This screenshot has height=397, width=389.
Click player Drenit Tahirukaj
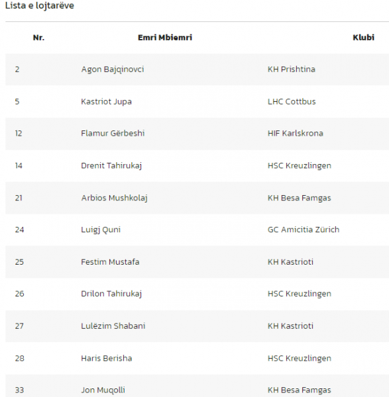pyautogui.click(x=111, y=166)
